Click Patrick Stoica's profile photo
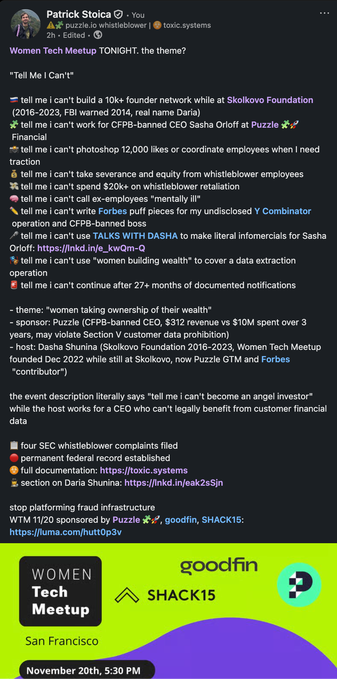The image size is (337, 679). [x=25, y=24]
